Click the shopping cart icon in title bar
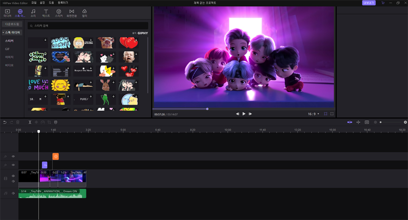 pyautogui.click(x=383, y=3)
